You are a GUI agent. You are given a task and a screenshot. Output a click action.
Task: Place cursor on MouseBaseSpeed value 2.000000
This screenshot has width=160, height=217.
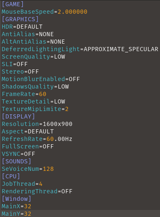coord(73,12)
